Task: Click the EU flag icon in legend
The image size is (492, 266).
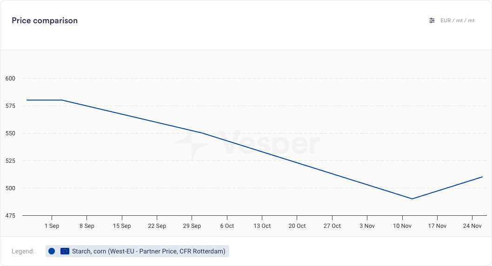Action: click(65, 251)
